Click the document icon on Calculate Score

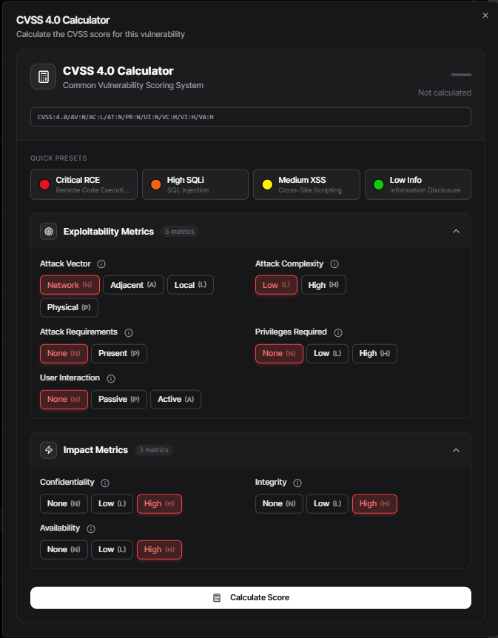tap(217, 598)
